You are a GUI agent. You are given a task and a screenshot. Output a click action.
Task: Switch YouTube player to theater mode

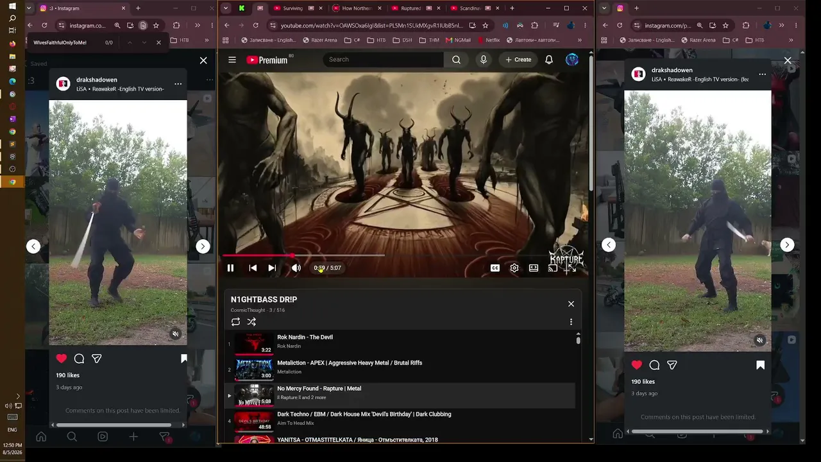(x=534, y=268)
